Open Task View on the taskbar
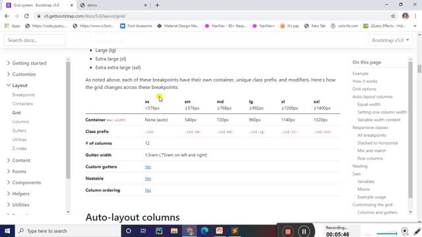The height and width of the screenshot is (237, 422). [x=143, y=231]
